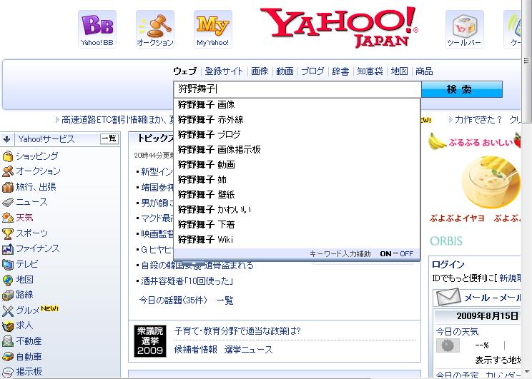Click the ニュース newspaper icon

pyautogui.click(x=7, y=203)
